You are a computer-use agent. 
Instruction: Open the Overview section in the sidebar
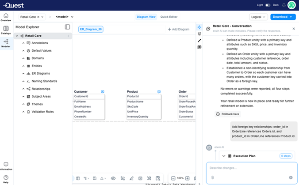click(6, 17)
